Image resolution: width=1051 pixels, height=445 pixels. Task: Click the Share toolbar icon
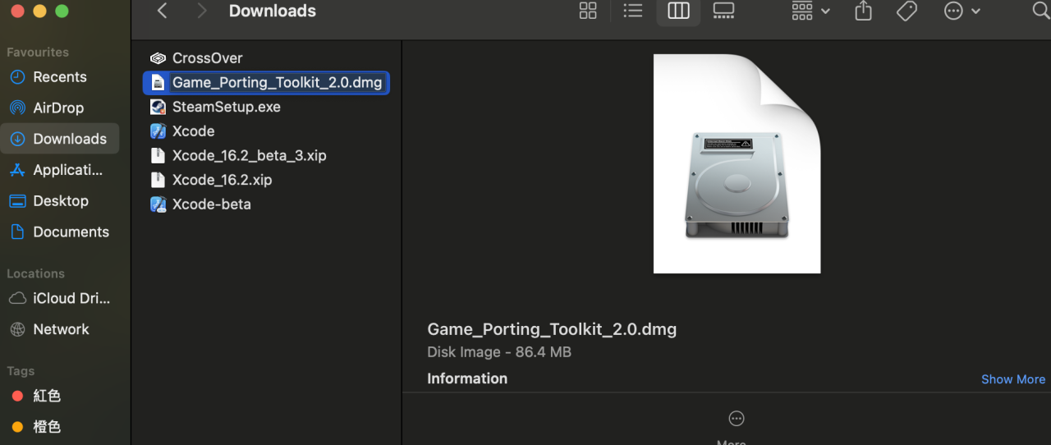[x=863, y=11]
